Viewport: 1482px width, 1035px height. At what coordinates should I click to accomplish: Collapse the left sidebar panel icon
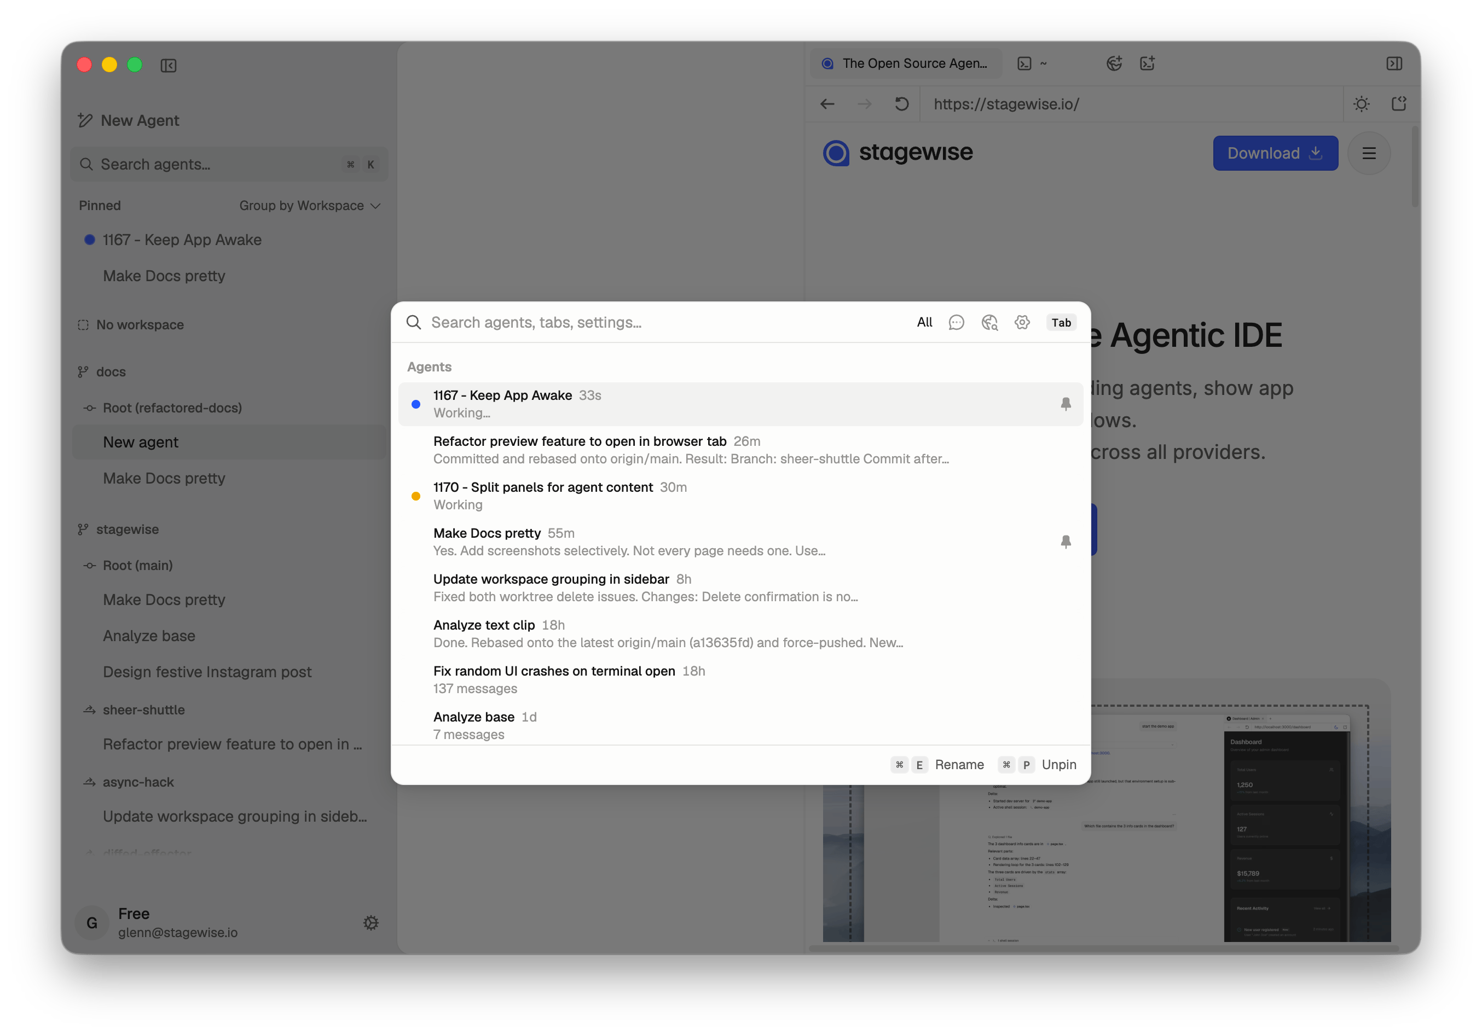pos(169,66)
